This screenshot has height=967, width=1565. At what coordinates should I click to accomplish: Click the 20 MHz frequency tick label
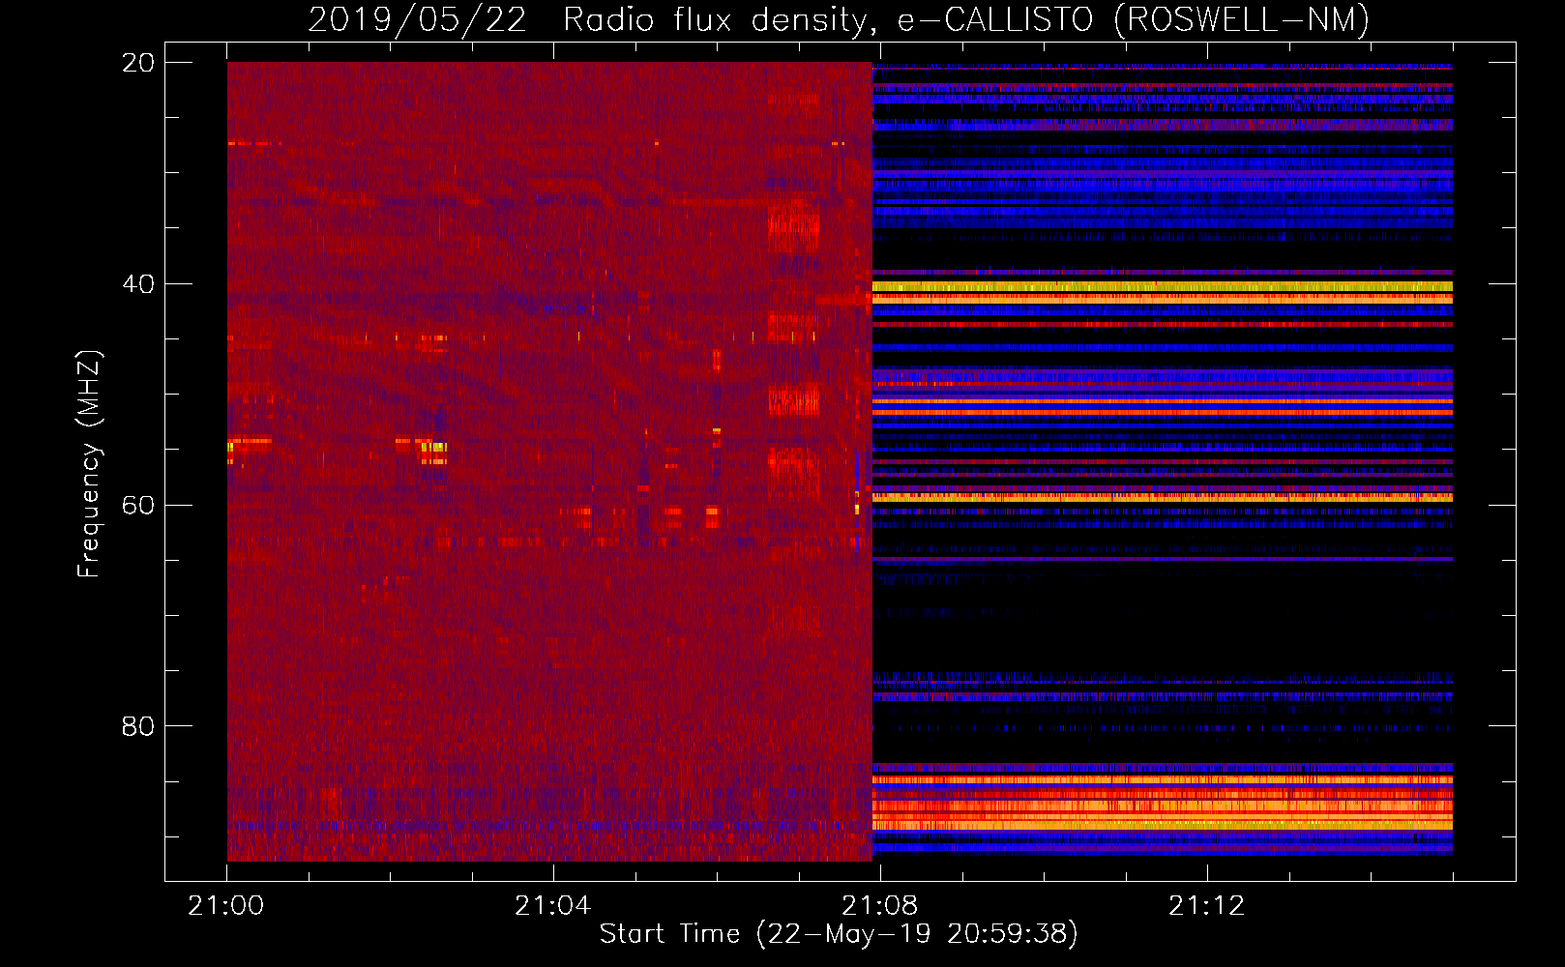pyautogui.click(x=138, y=63)
